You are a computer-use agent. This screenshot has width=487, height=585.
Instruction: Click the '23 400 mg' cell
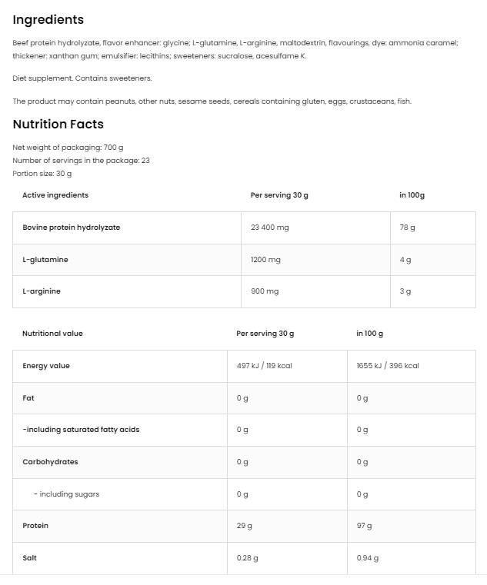click(x=270, y=228)
